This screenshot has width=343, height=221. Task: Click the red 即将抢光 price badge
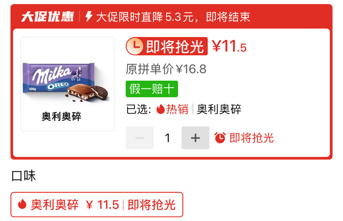167,46
